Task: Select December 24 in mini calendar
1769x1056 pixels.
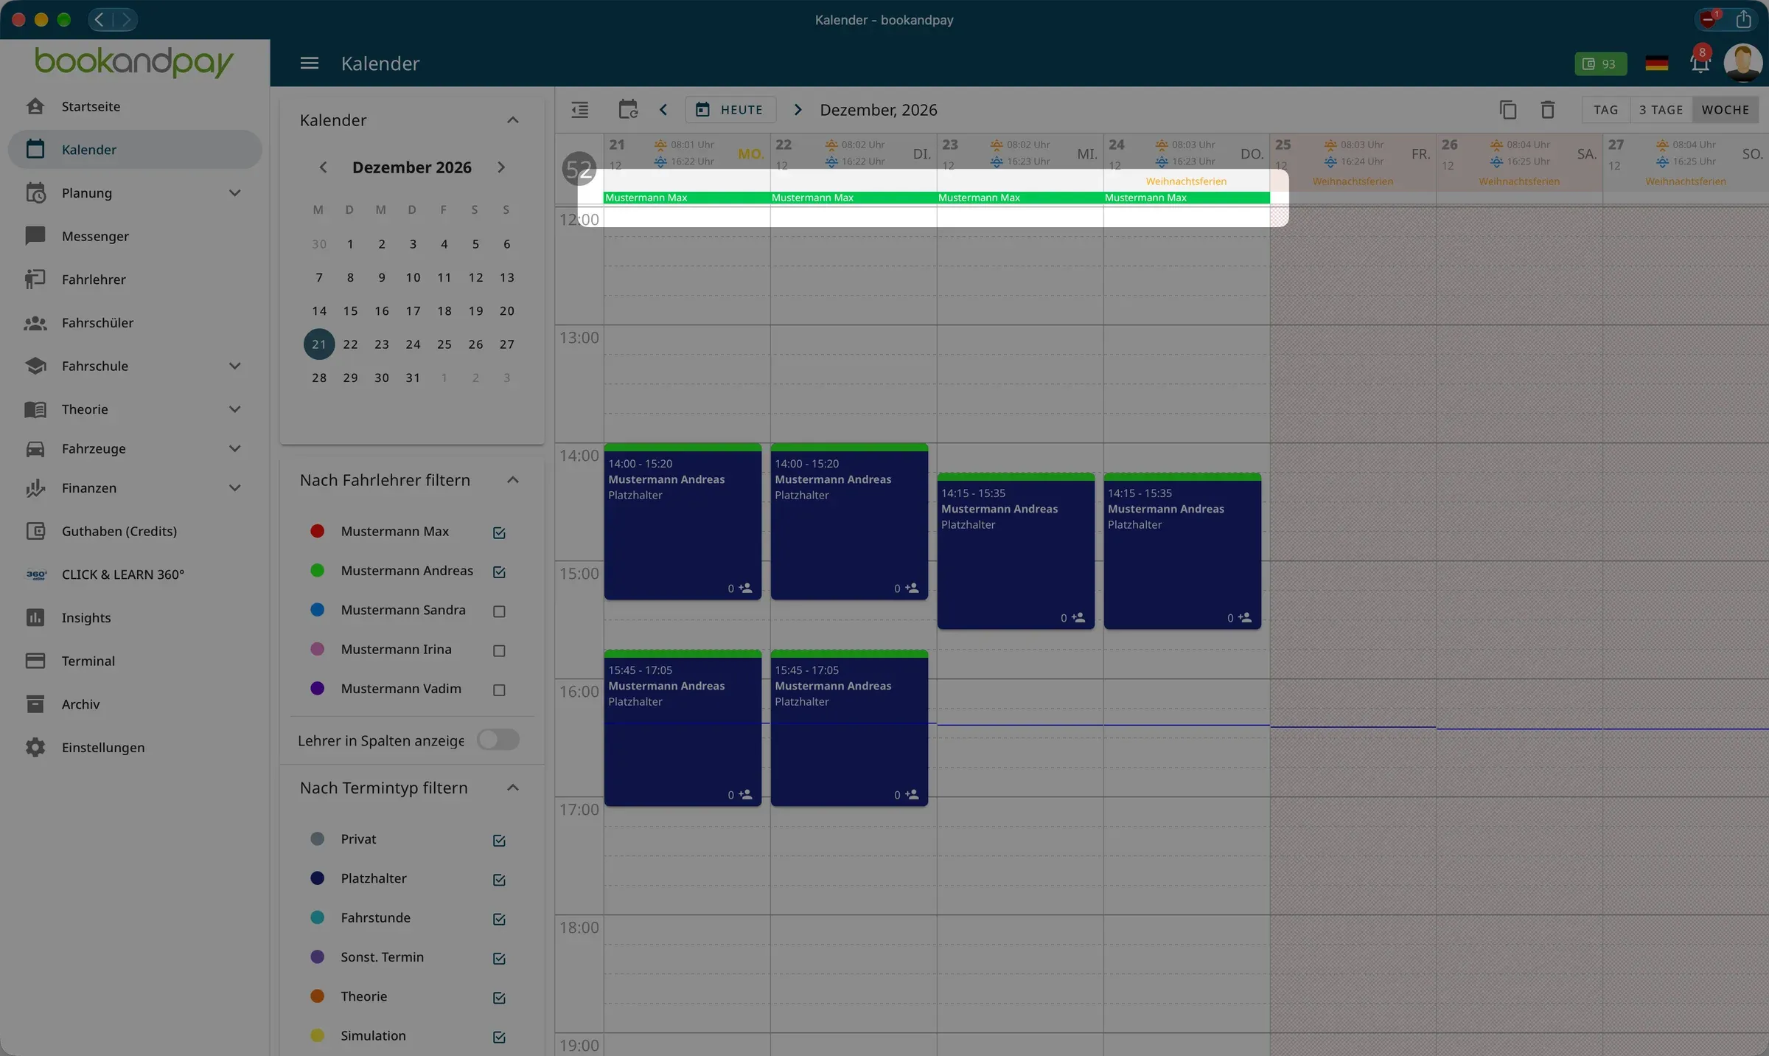Action: click(x=413, y=344)
